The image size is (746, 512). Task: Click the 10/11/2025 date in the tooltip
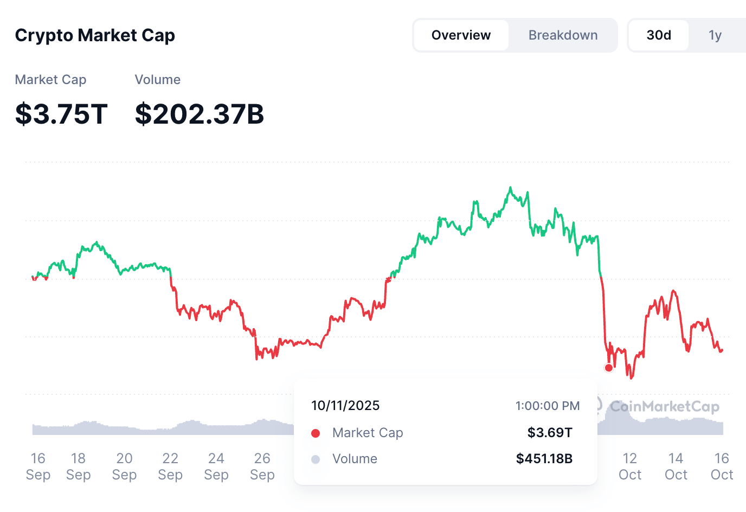(x=345, y=406)
